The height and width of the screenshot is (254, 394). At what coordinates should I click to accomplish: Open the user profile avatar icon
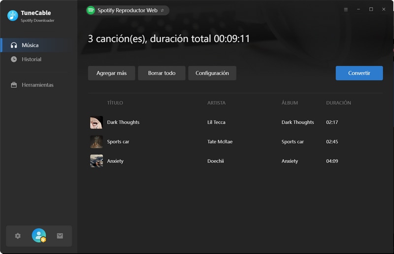pos(38,236)
